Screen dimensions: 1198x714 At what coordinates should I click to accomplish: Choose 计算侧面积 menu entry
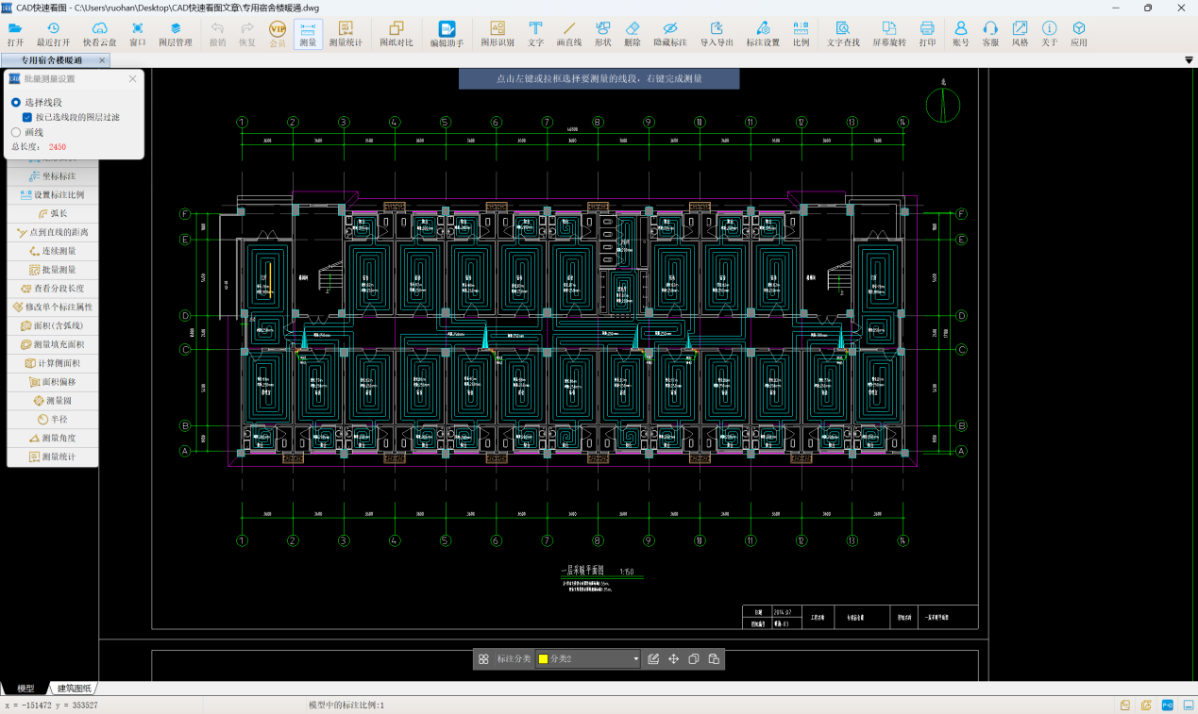point(53,363)
